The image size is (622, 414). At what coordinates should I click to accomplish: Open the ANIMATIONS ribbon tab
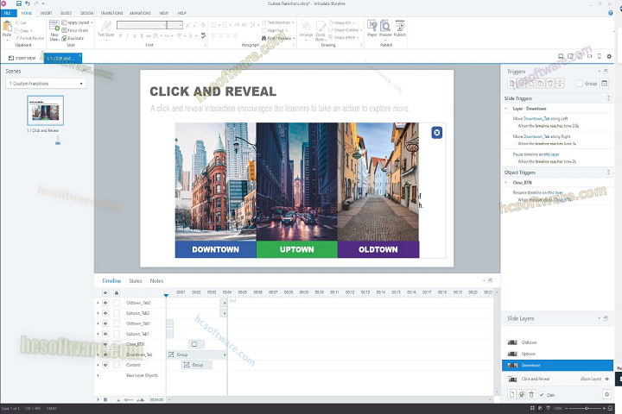tap(140, 13)
